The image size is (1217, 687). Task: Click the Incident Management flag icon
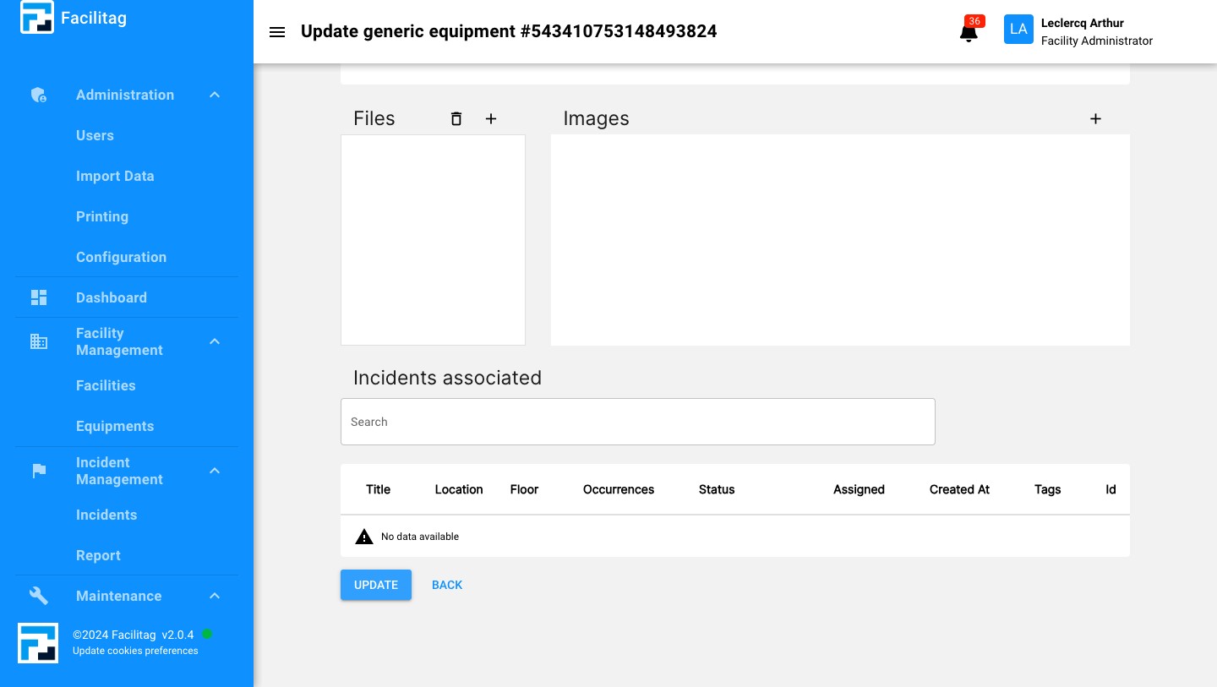pos(39,471)
